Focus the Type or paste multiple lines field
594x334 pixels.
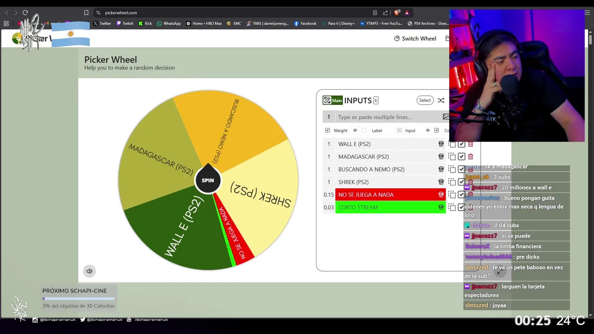coord(389,117)
